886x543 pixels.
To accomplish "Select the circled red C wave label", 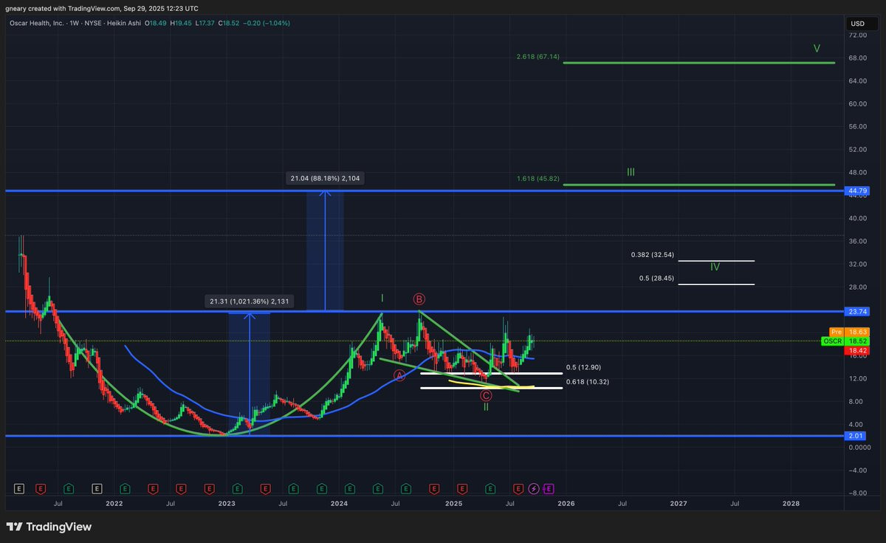I will coord(486,395).
